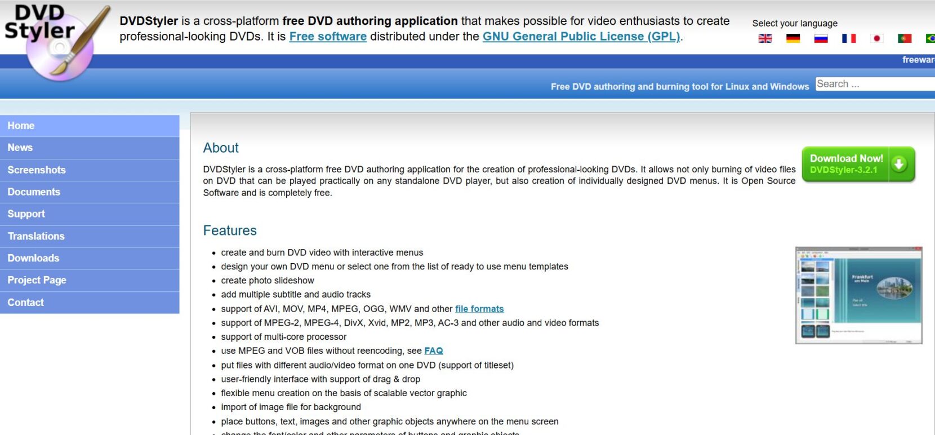This screenshot has height=435, width=935.
Task: Go to the Screenshots page
Action: pyautogui.click(x=90, y=170)
